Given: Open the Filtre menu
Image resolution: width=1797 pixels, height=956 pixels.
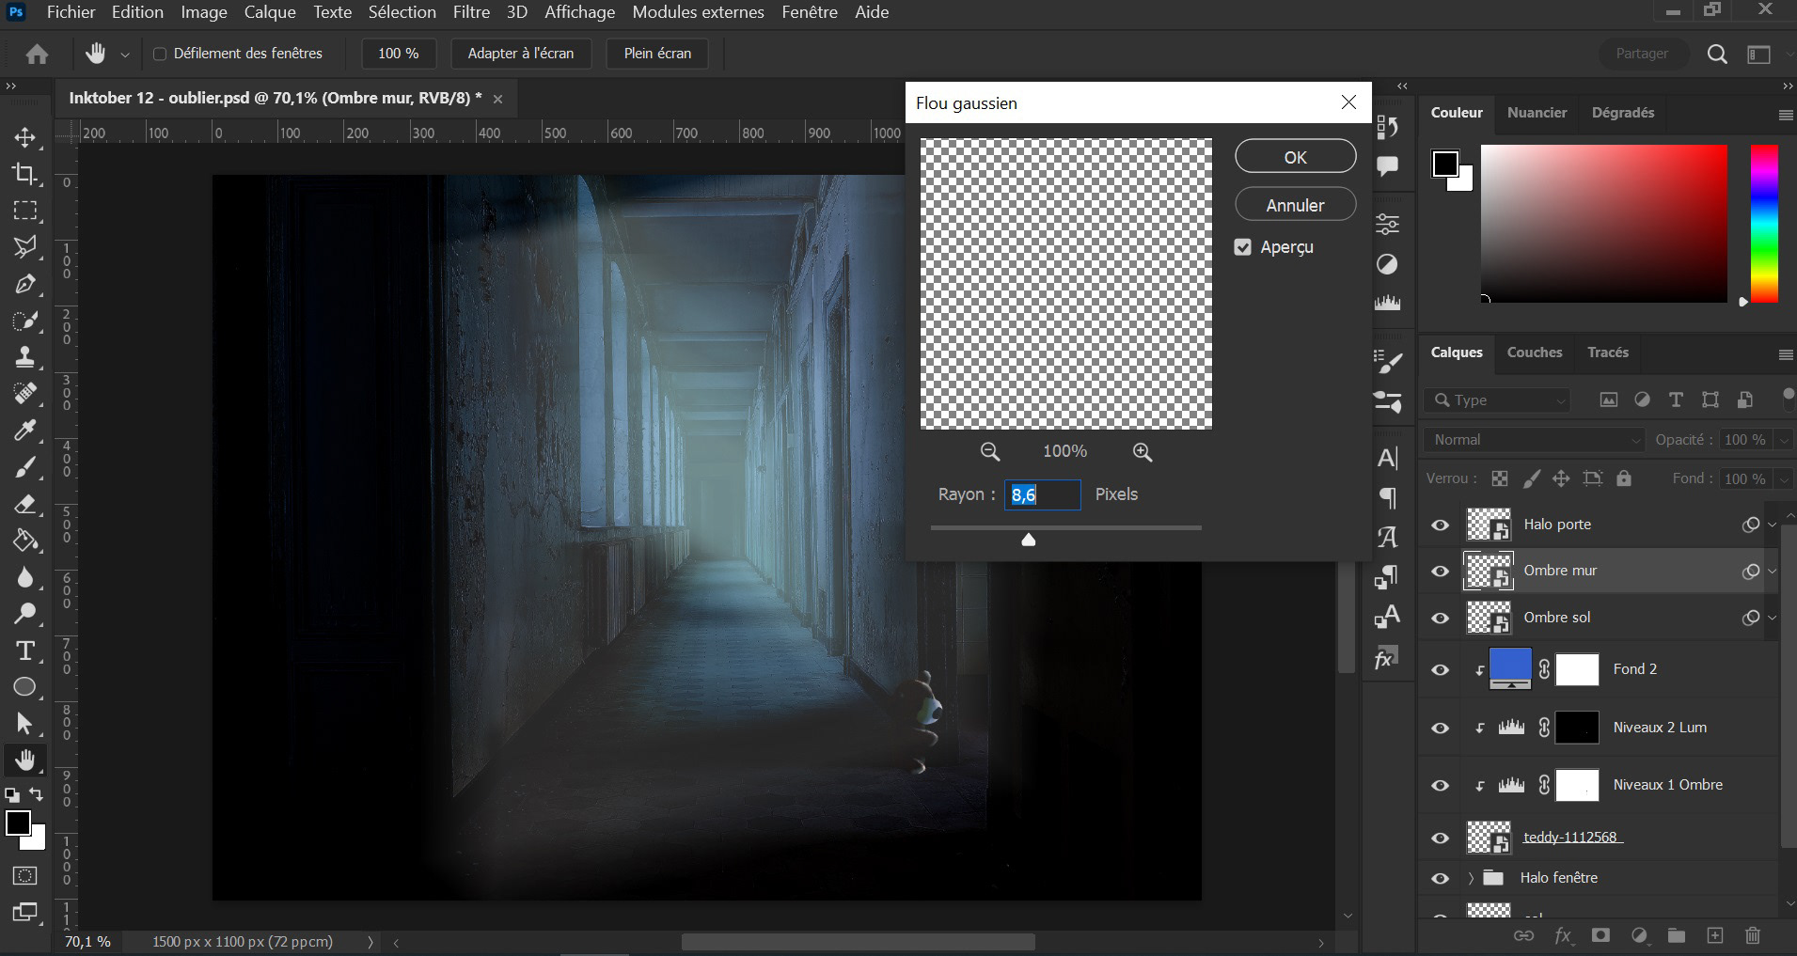Looking at the screenshot, I should click(x=471, y=12).
